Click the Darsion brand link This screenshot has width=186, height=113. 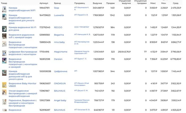click(58, 59)
